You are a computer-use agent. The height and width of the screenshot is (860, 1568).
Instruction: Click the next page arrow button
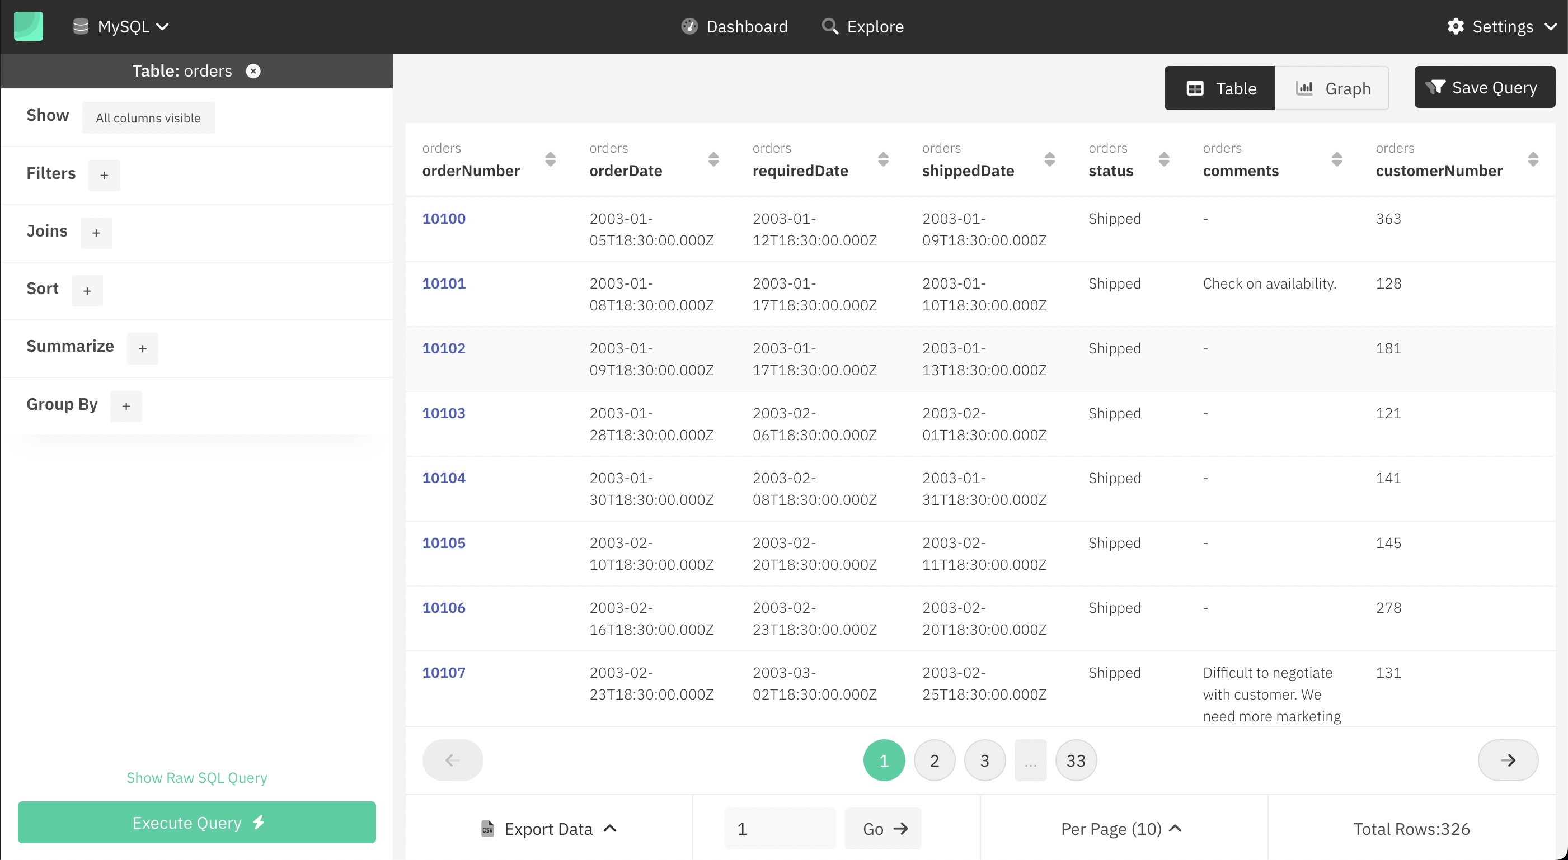(x=1508, y=760)
